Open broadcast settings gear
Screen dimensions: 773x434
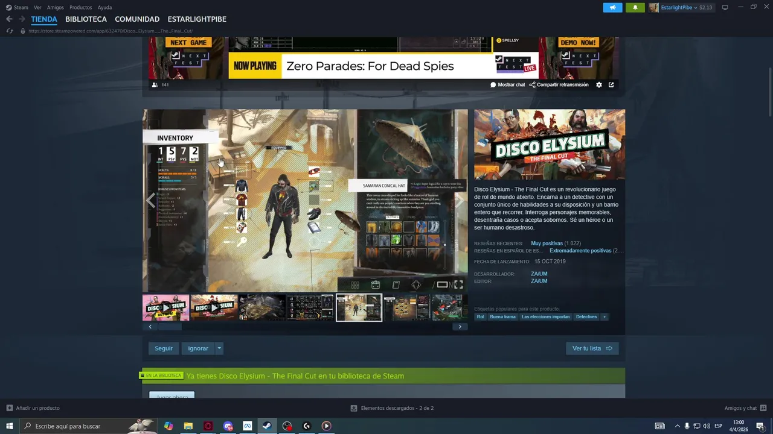(599, 85)
